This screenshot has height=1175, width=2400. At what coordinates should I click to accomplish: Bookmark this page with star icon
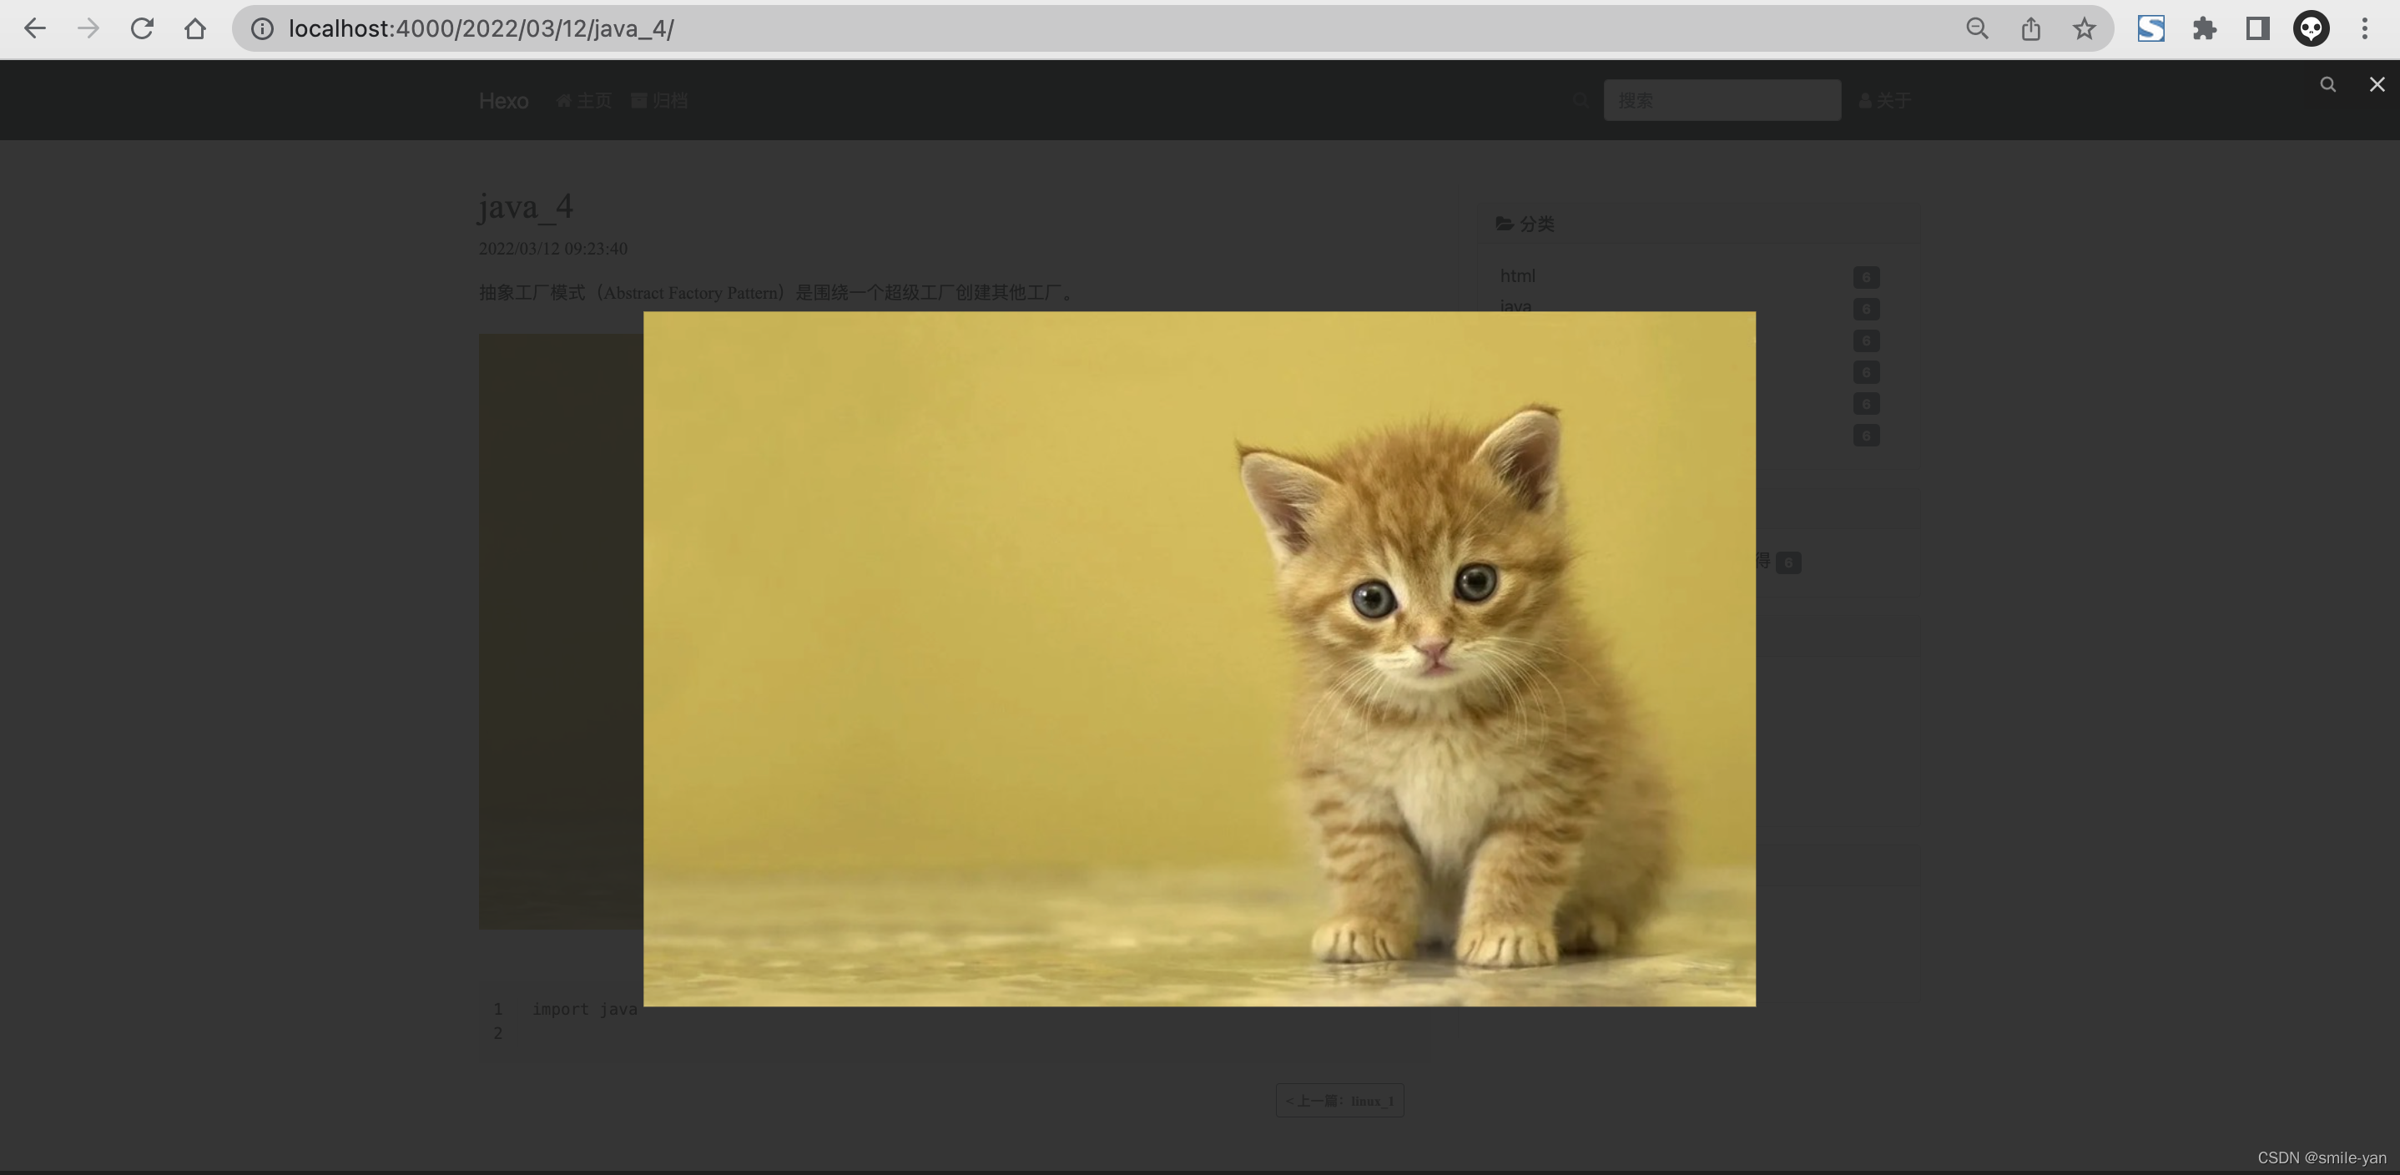click(x=2085, y=29)
